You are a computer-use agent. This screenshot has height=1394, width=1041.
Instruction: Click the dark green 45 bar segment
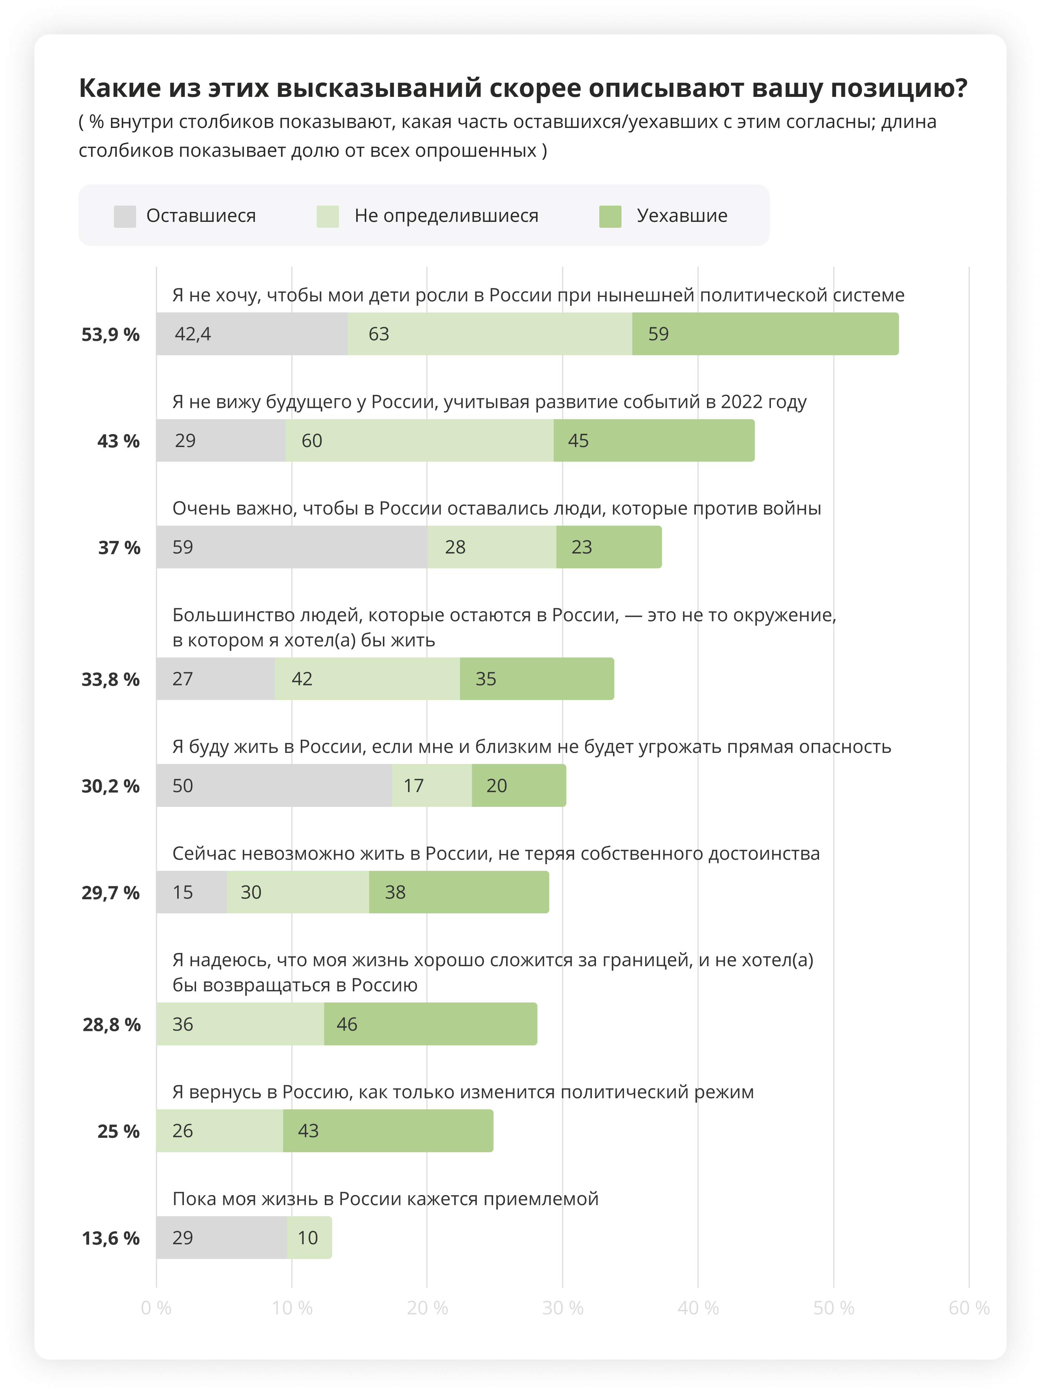coord(653,441)
